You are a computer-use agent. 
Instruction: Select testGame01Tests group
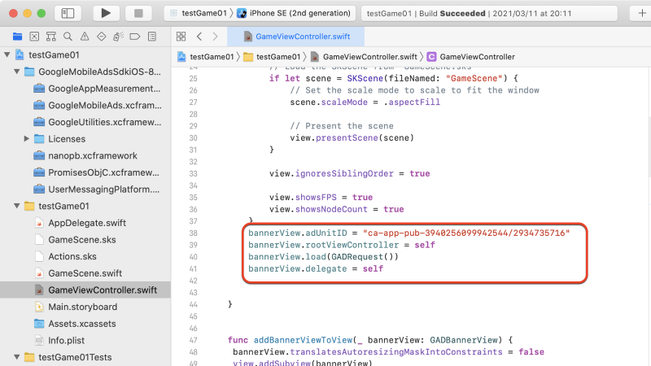point(75,357)
